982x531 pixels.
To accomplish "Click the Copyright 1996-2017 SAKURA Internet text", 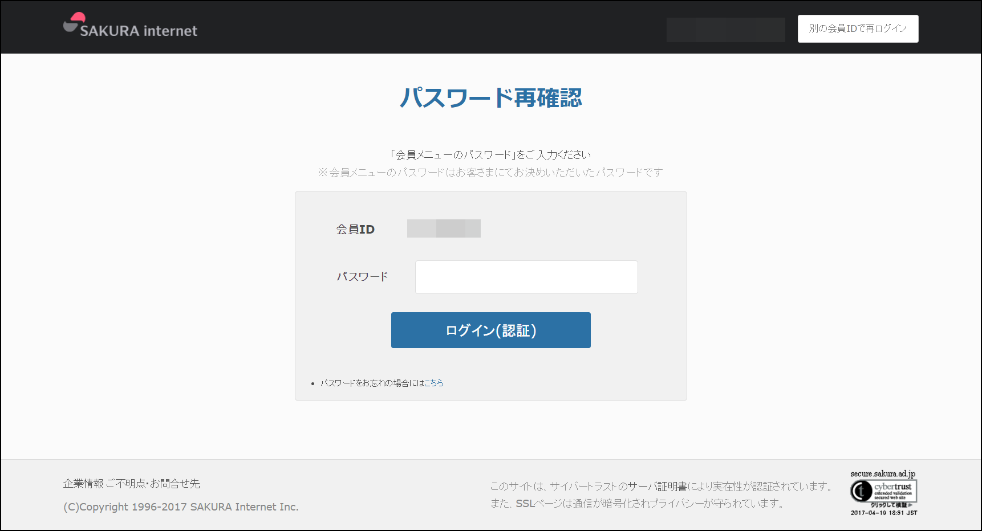I will (x=181, y=507).
